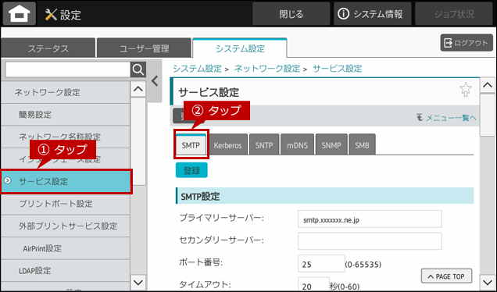Click the search magnifier icon
This screenshot has width=497, height=292.
138,69
